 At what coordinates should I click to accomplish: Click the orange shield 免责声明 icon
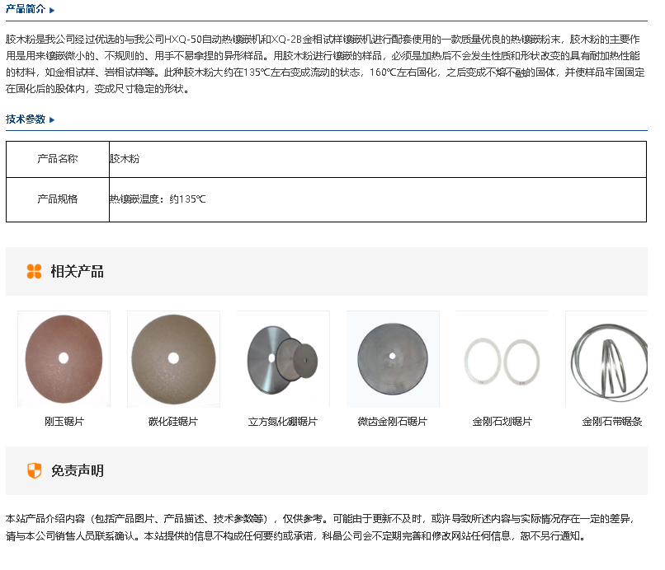click(34, 471)
